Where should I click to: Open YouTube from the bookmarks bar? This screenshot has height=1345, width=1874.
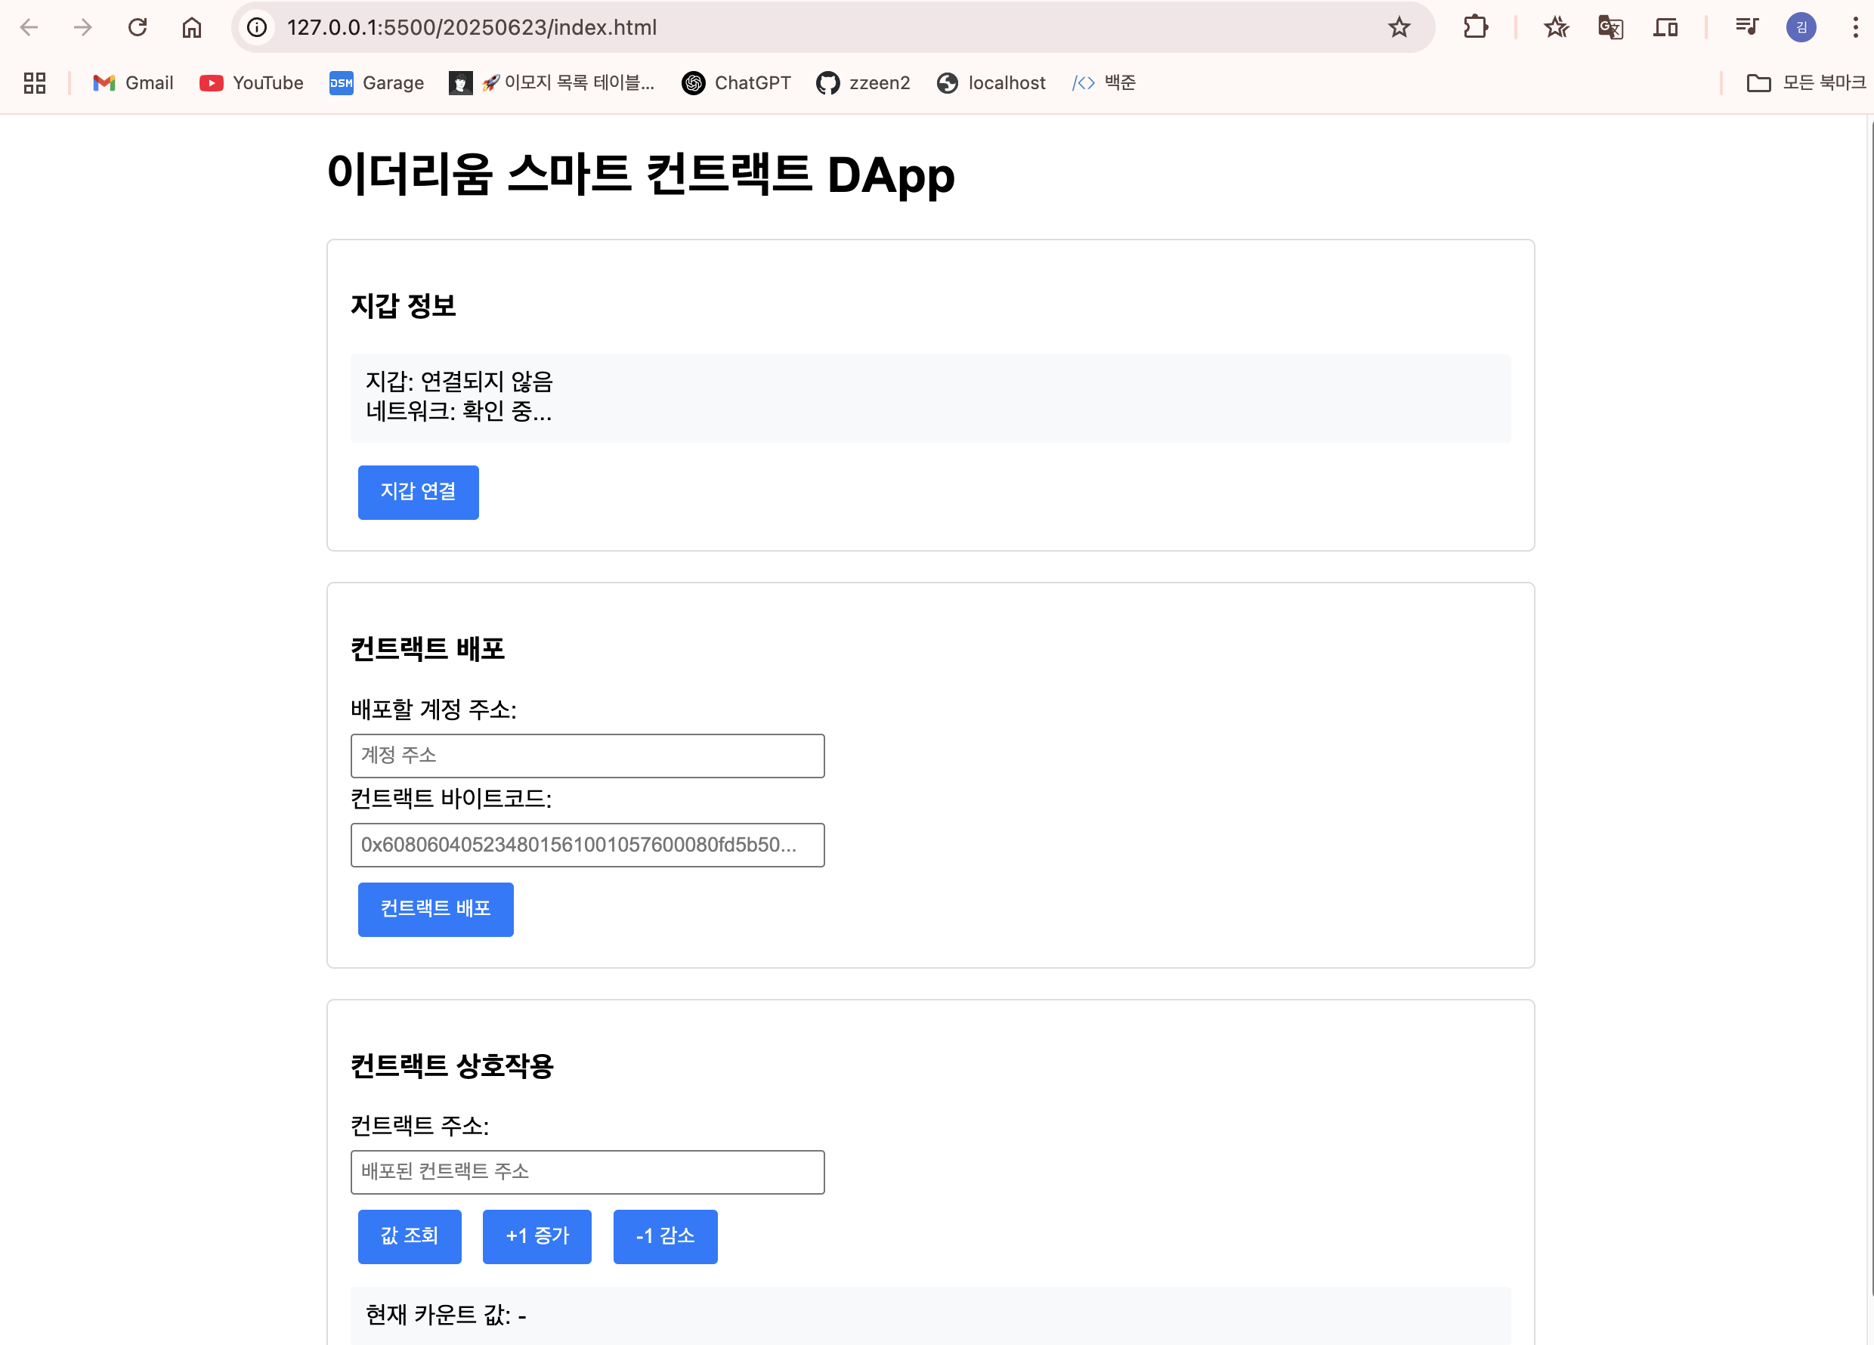pyautogui.click(x=251, y=82)
